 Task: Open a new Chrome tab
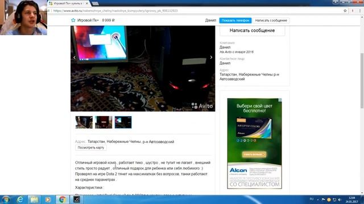95,3
